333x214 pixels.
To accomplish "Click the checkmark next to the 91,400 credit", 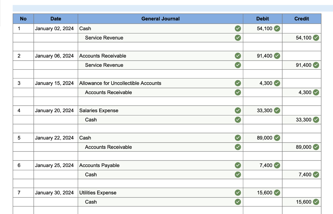I will [316, 65].
